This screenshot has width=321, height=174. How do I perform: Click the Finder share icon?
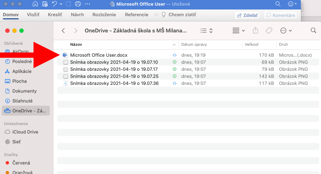click(255, 31)
